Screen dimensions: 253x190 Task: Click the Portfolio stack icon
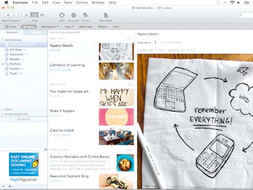(x=7, y=64)
